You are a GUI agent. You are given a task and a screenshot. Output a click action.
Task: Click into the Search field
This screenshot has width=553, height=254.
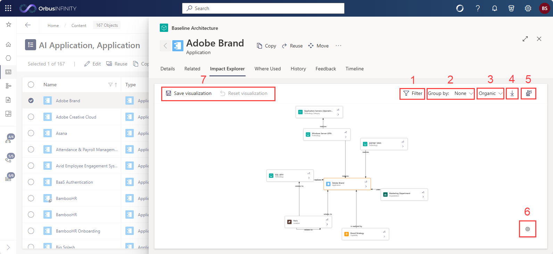point(263,8)
